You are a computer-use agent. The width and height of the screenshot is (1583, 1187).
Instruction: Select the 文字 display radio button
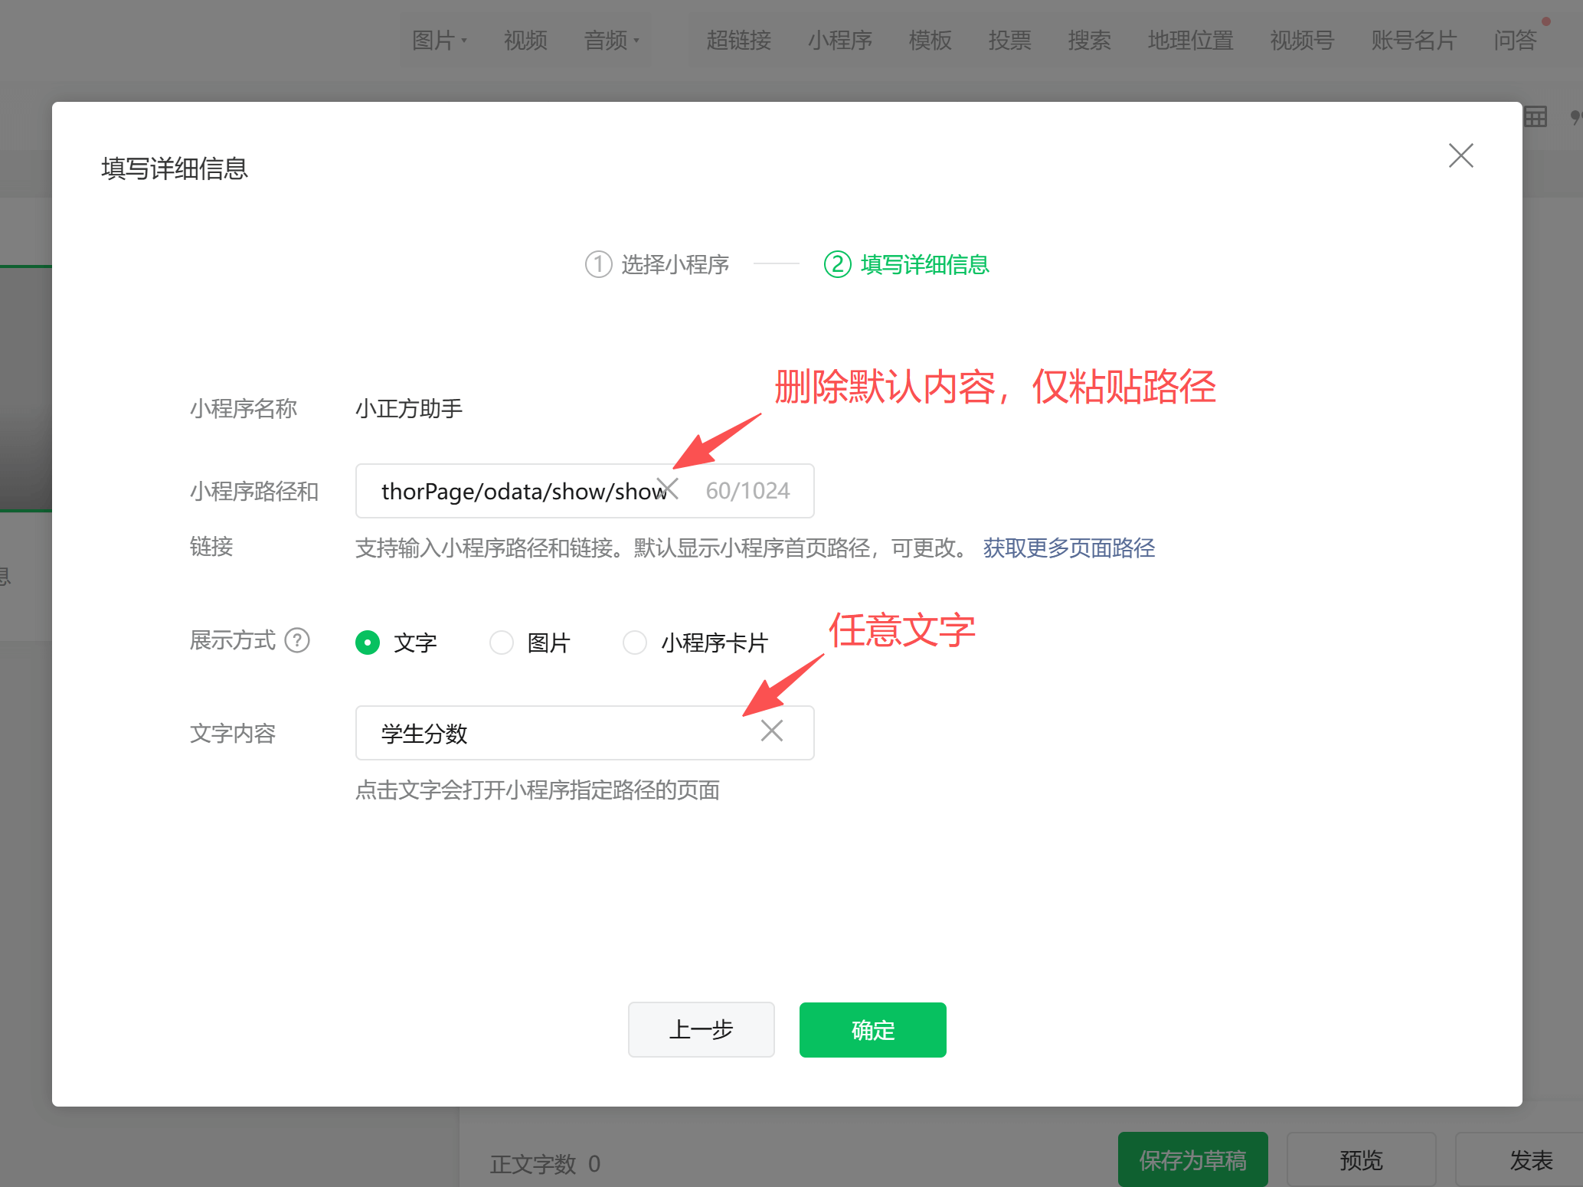368,643
